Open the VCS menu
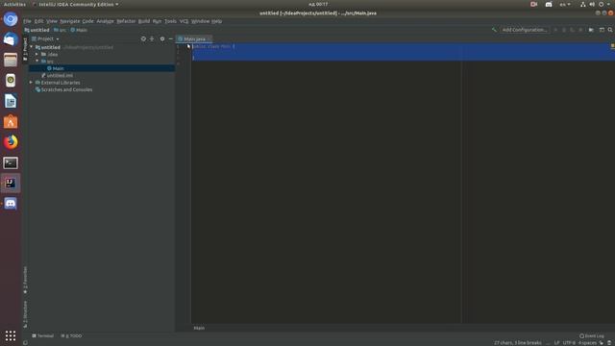 coord(184,21)
